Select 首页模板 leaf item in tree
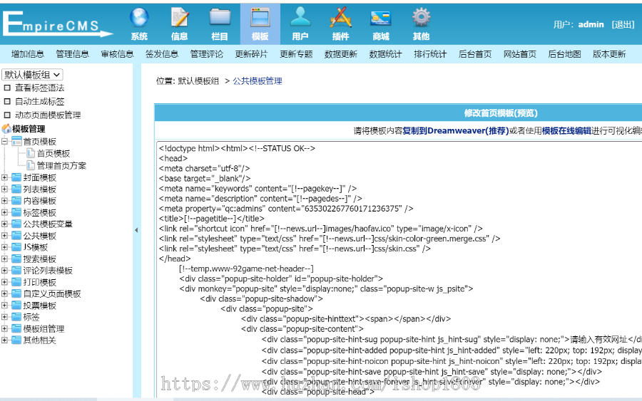 (x=53, y=153)
